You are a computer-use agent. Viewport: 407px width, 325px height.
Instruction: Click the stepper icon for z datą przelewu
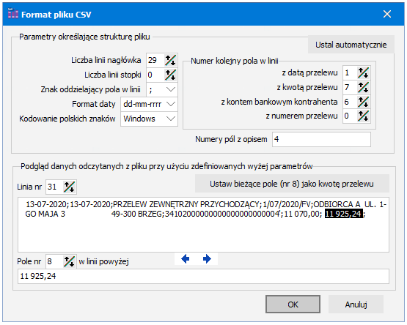pyautogui.click(x=363, y=72)
